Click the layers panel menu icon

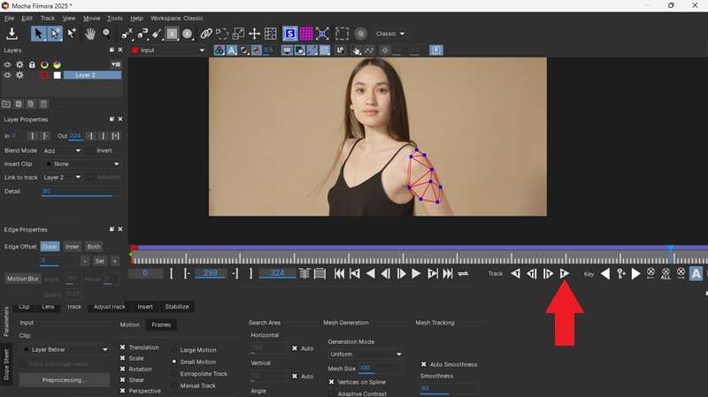coord(116,65)
